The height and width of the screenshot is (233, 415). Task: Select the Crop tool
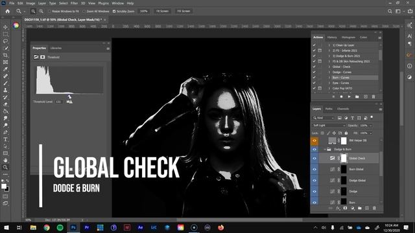click(5, 55)
